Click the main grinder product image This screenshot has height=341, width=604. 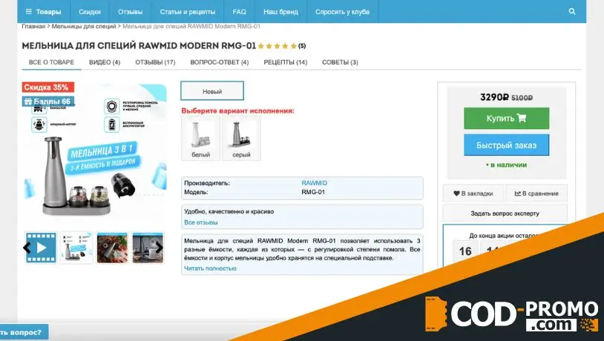[x=95, y=154]
